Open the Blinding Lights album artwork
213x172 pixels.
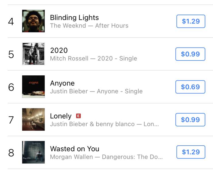coord(33,21)
